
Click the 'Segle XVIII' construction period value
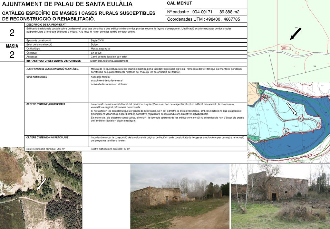pyautogui.click(x=97, y=40)
